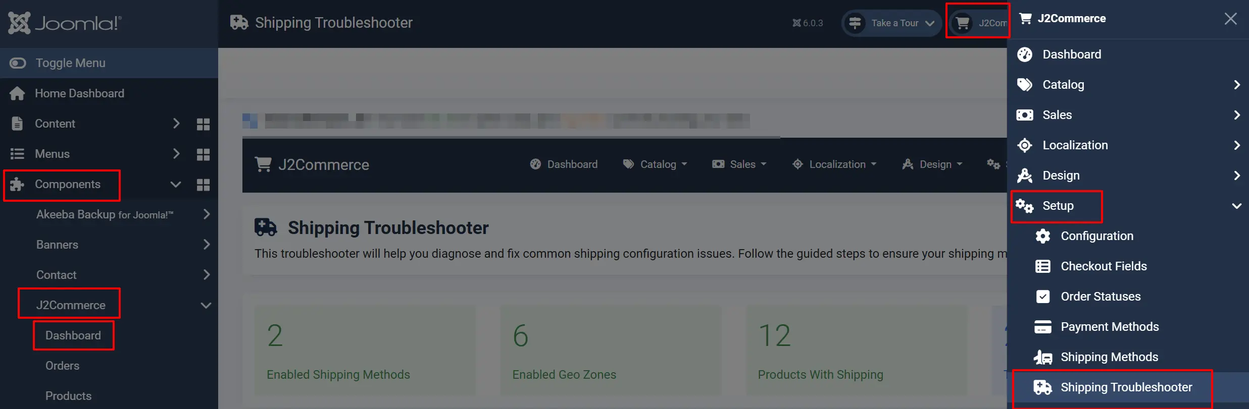
Task: Click the Configuration gear icon
Action: 1043,236
